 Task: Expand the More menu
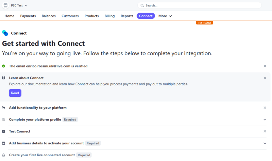click(x=165, y=16)
